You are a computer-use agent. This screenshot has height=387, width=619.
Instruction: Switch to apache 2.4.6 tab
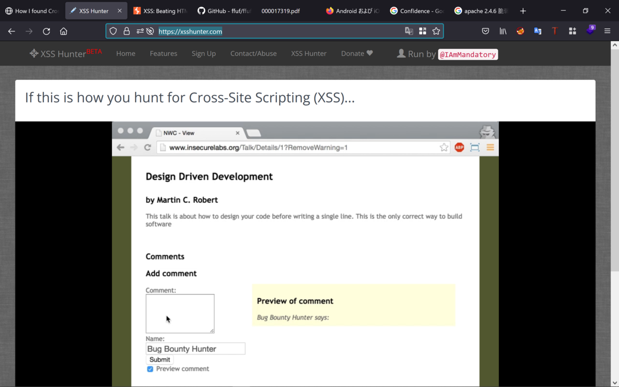click(480, 11)
